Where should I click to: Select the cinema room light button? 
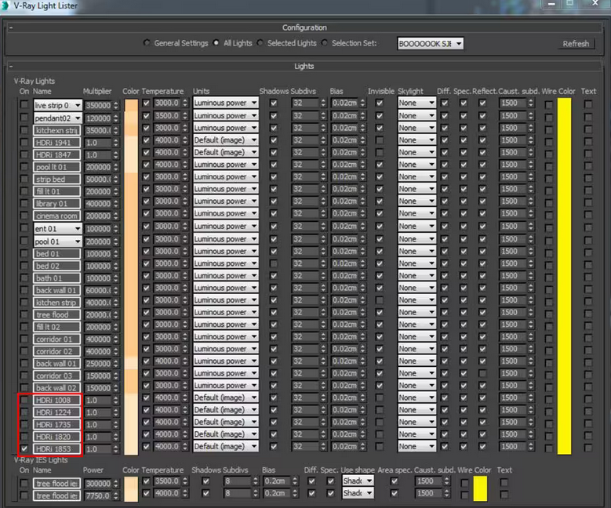point(57,216)
